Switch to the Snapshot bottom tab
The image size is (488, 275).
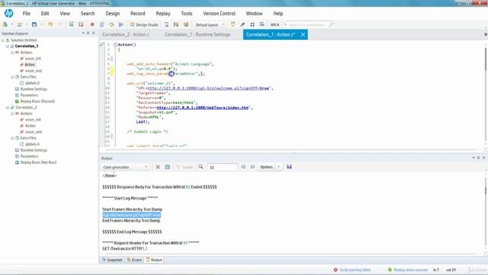(112, 260)
